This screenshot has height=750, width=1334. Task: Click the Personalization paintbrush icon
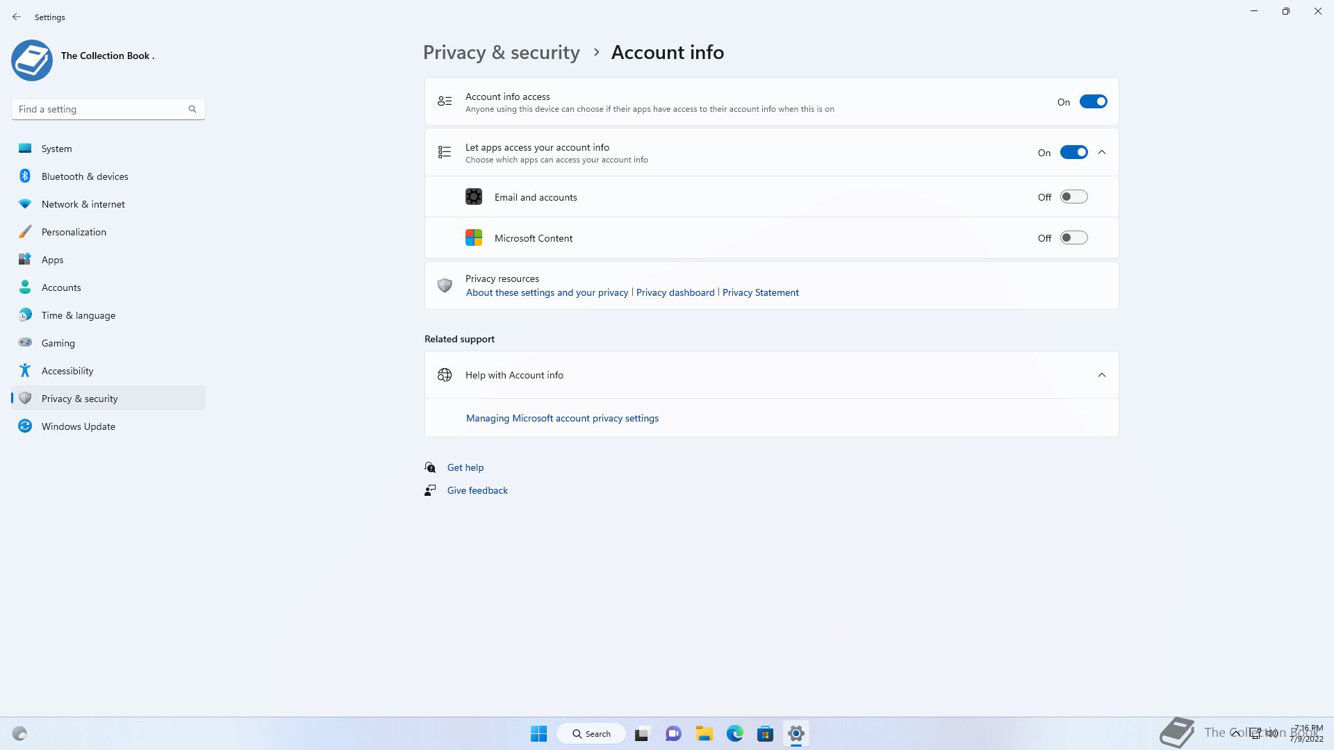[x=25, y=231]
